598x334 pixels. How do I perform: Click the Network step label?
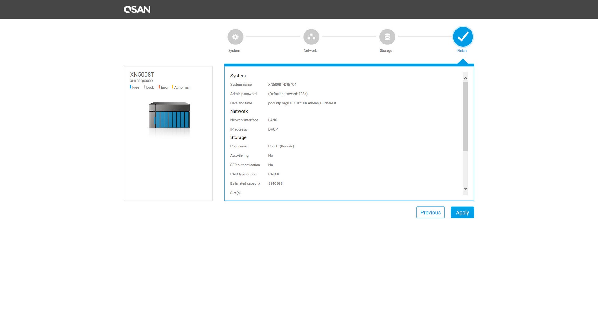(x=310, y=51)
